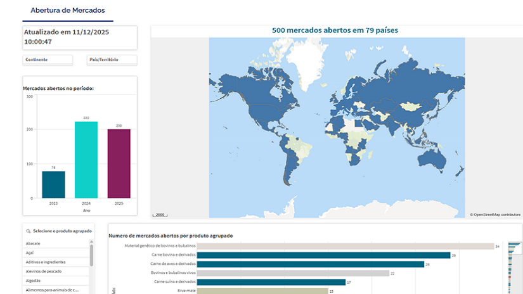Select the 2025 purple bar
This screenshot has width=523, height=294.
pyautogui.click(x=119, y=163)
